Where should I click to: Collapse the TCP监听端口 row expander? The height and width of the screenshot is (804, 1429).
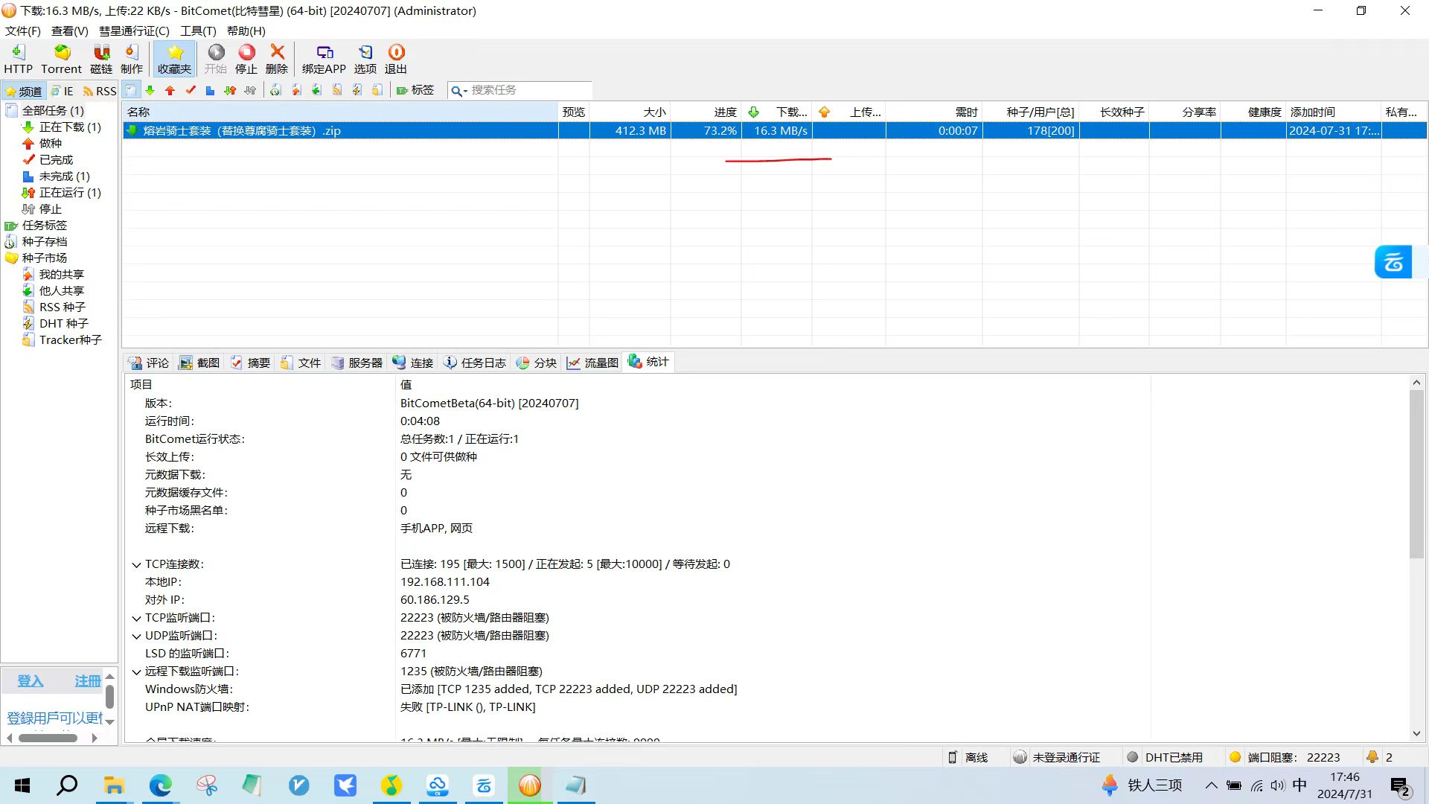point(136,619)
